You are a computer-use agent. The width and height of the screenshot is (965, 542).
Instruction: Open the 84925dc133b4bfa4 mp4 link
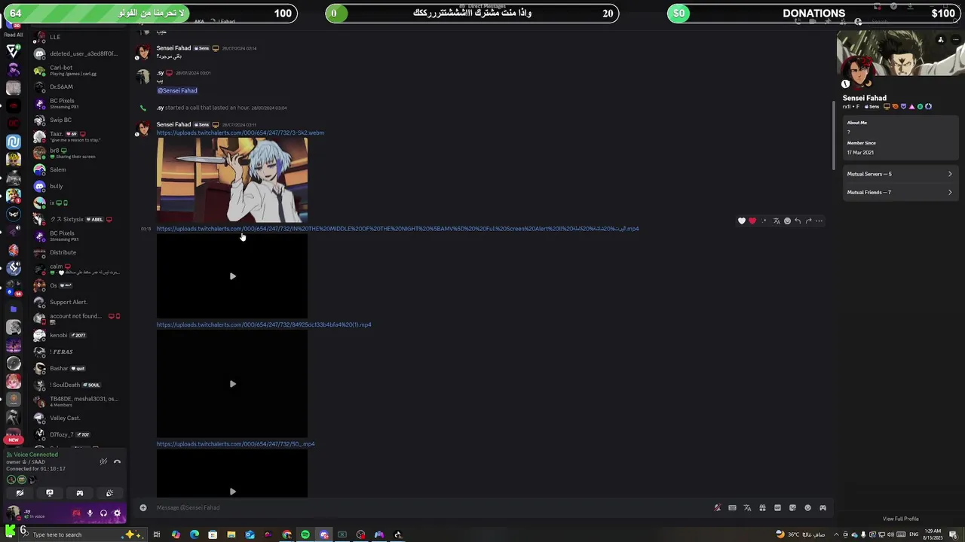tap(264, 324)
